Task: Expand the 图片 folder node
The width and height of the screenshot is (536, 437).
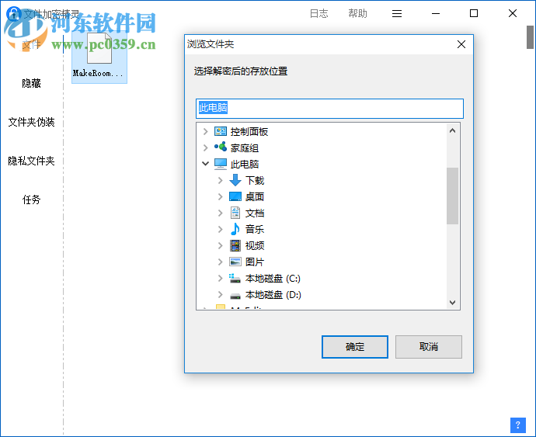Action: coord(220,262)
